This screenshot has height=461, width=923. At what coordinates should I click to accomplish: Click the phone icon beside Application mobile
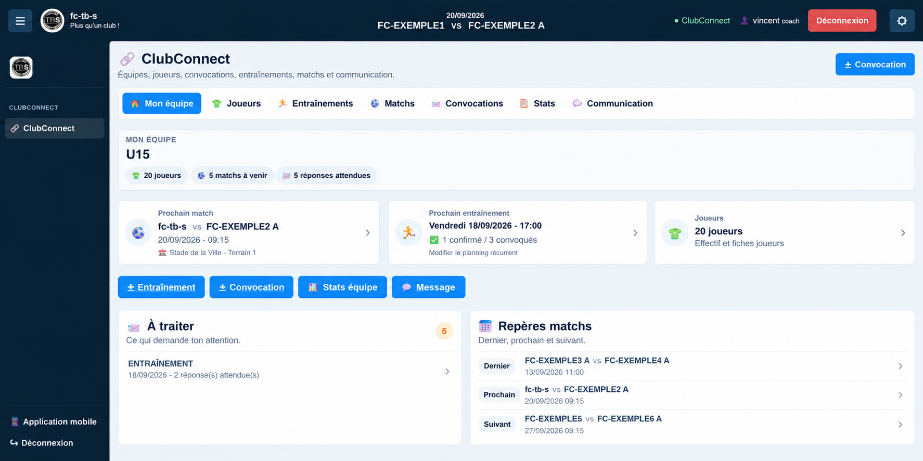[x=15, y=422]
